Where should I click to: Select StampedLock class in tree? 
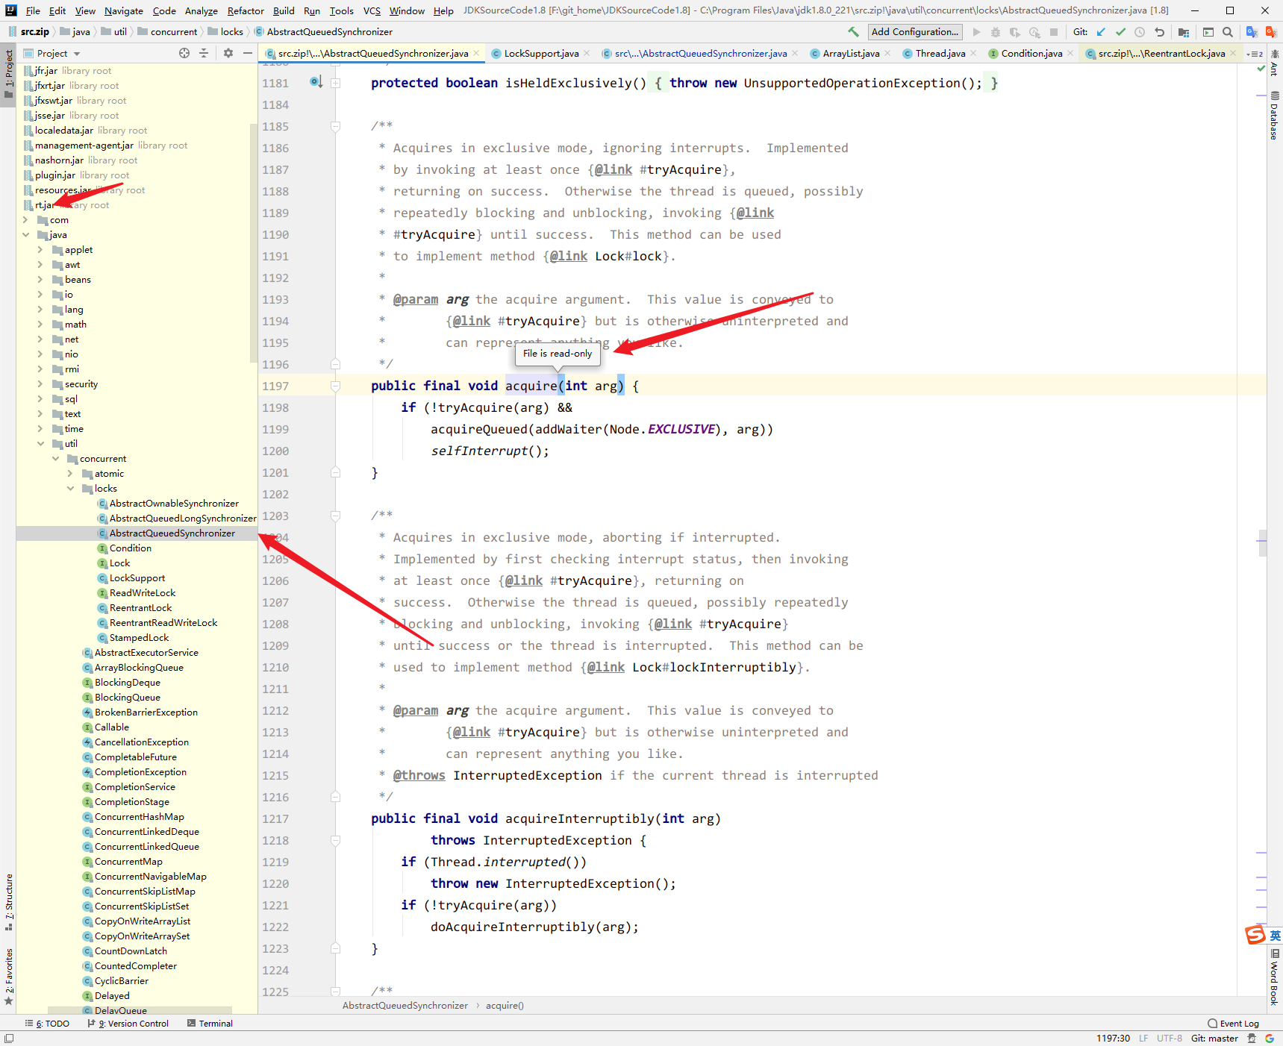[x=139, y=638]
